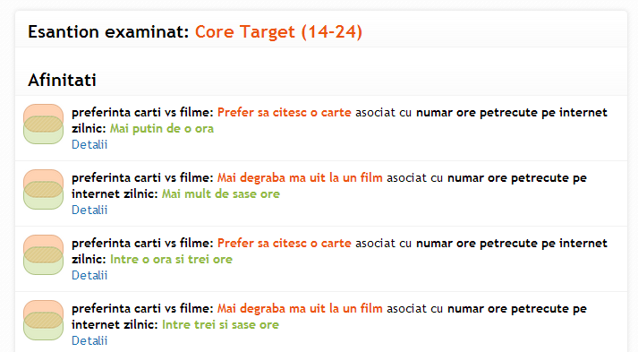This screenshot has height=352, width=638.
Task: Open Detalii under 'Intre trei si sase ore'
Action: coord(89,340)
